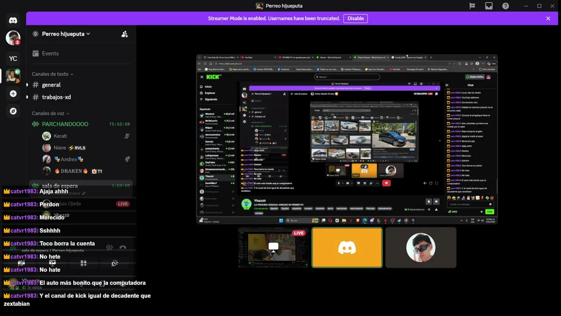Click the calendar icon beside Events
561x316 pixels.
36,53
